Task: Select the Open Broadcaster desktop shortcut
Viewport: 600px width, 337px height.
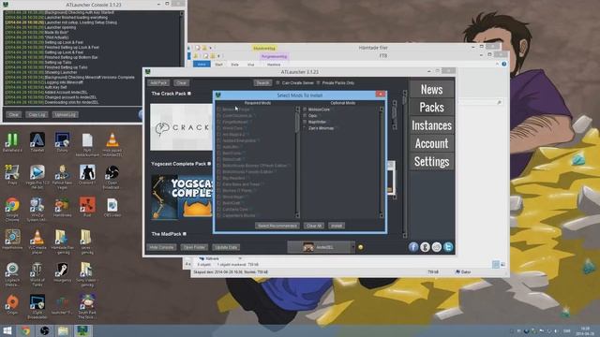Action: click(112, 176)
